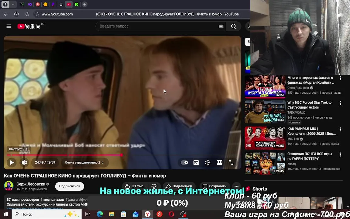Toggle the autoplay switch in player
This screenshot has height=219, width=350.
(x=185, y=162)
